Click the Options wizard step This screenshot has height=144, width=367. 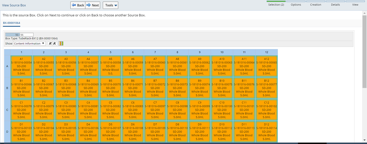(296, 3)
